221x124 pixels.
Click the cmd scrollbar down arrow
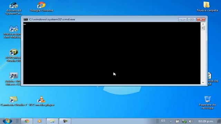click(x=203, y=83)
